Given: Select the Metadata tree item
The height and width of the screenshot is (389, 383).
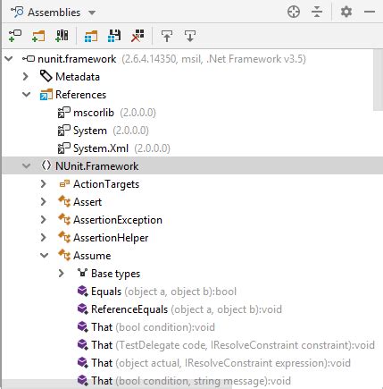Looking at the screenshot, I should pyautogui.click(x=78, y=77).
